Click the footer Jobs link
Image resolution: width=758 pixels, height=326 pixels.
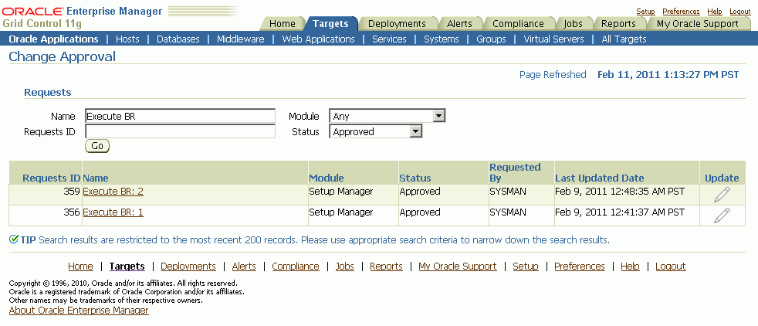[x=345, y=267]
